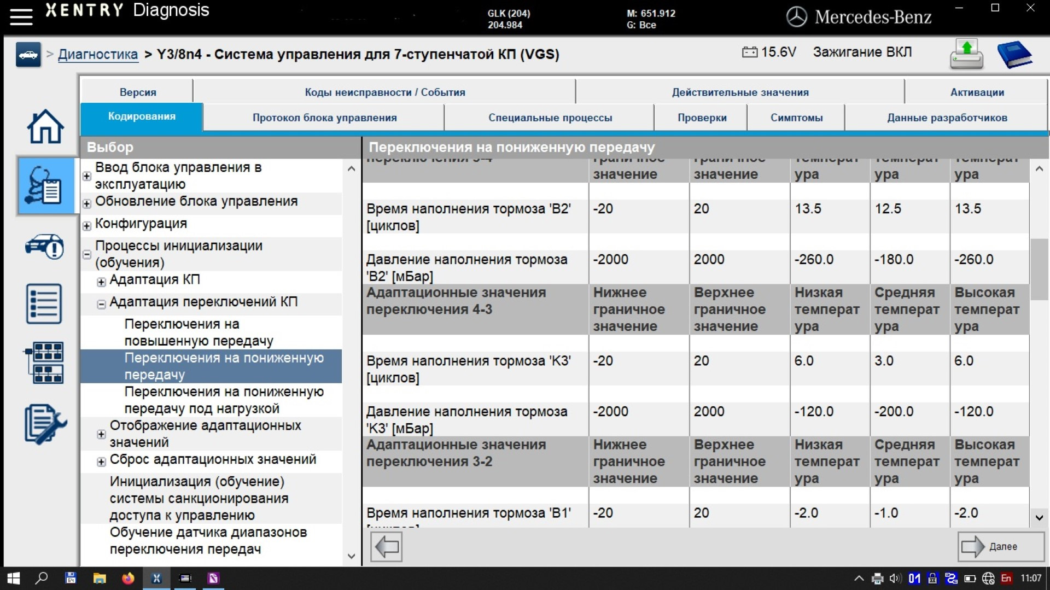The height and width of the screenshot is (590, 1050).
Task: Expand Обновление блока управления node
Action: tap(86, 203)
